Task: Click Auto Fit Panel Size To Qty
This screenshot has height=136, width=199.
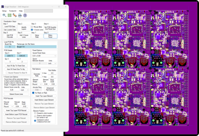Action: tap(16, 69)
